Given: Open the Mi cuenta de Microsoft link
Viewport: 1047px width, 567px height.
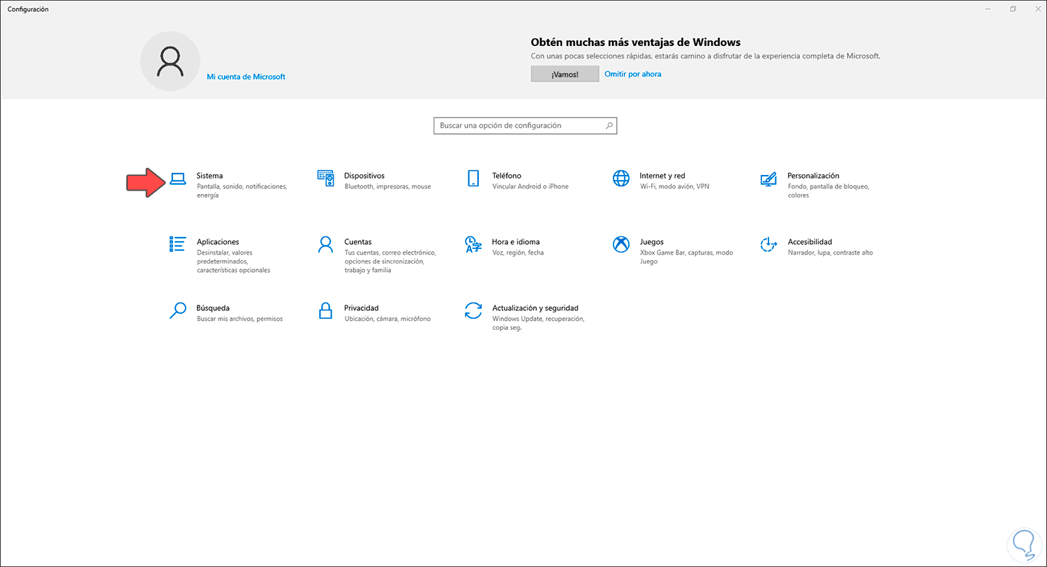Looking at the screenshot, I should point(246,77).
